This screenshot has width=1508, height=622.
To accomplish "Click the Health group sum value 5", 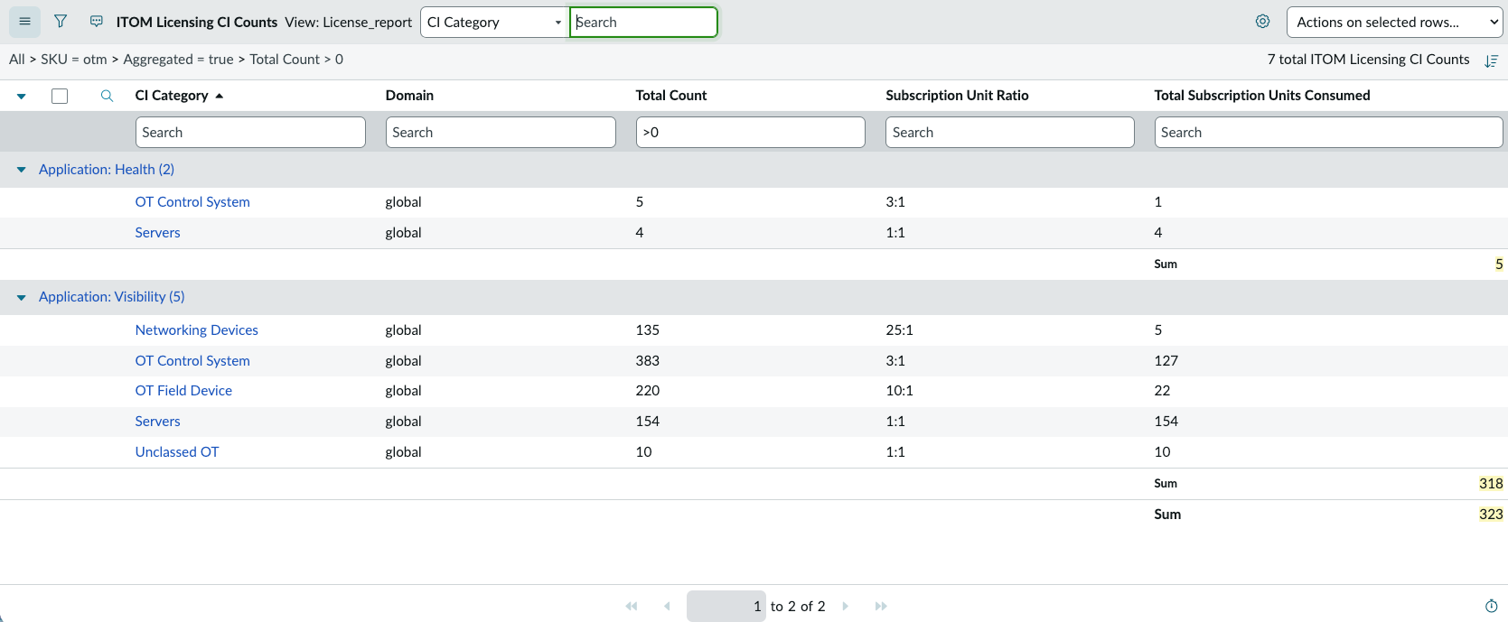I will tap(1499, 265).
